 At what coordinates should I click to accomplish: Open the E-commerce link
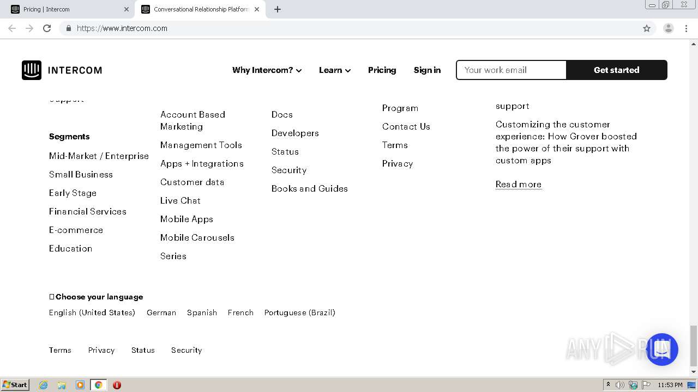click(76, 230)
